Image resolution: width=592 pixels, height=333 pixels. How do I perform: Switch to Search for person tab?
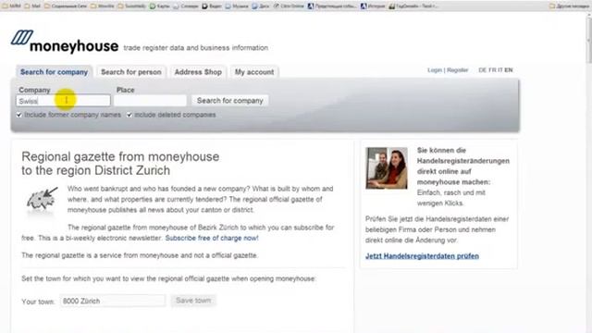tap(131, 72)
